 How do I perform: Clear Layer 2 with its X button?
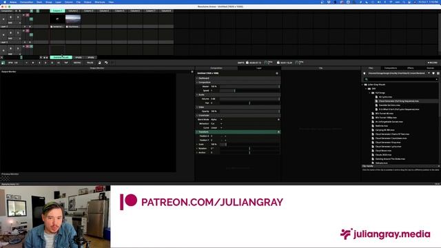[x=3, y=34]
